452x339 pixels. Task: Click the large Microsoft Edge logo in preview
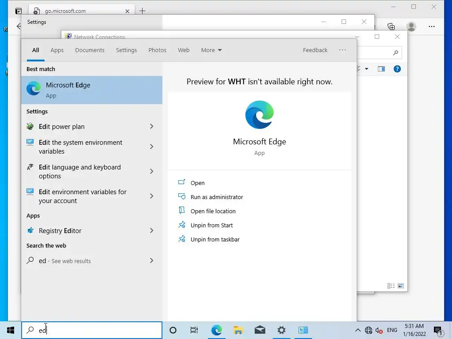pyautogui.click(x=260, y=115)
